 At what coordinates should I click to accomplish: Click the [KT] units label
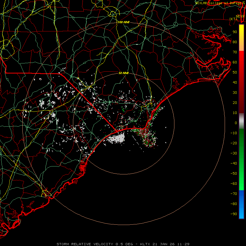233,19
